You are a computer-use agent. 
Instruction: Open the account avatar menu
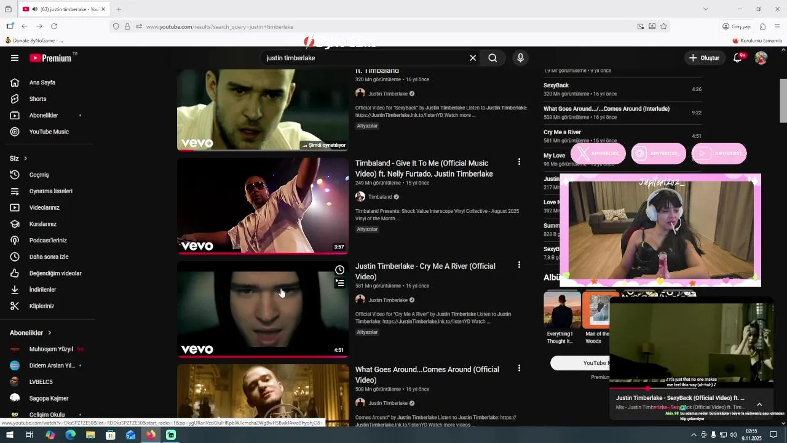[x=761, y=58]
